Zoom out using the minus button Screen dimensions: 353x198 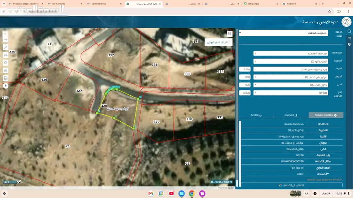coord(6,39)
